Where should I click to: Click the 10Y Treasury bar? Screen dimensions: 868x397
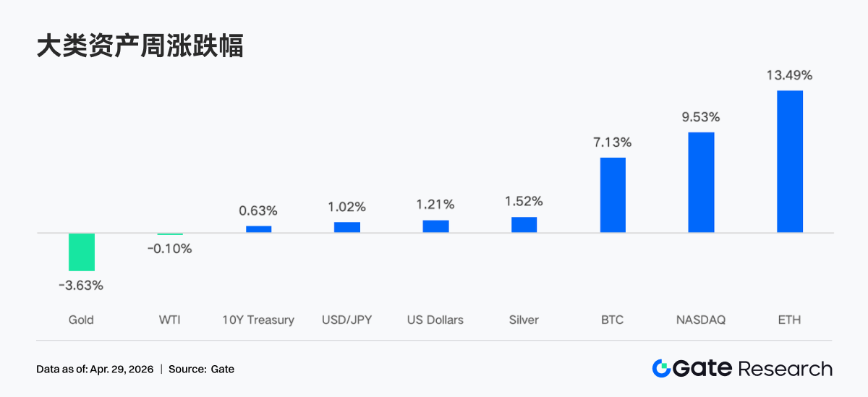coord(258,229)
